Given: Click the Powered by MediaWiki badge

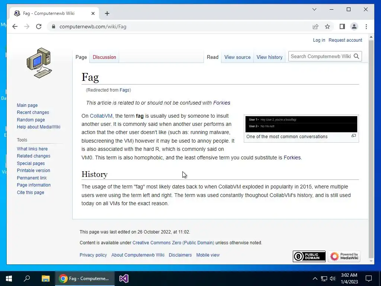Looking at the screenshot, I should [x=344, y=256].
